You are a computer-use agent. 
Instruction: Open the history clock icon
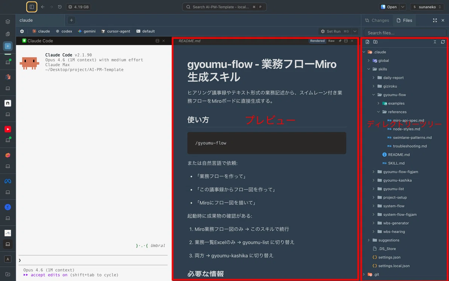[60, 7]
